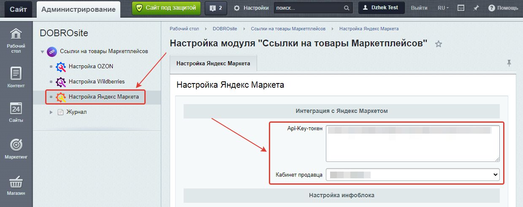This screenshot has height=207, width=523.
Task: Click the DOBROsite menu heading
Action: [64, 33]
